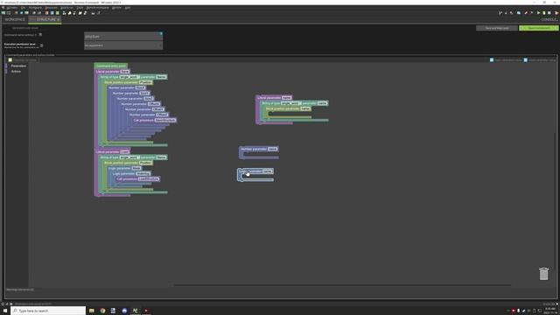Click the trash can in the block workspace
The image size is (560, 315).
(x=543, y=274)
